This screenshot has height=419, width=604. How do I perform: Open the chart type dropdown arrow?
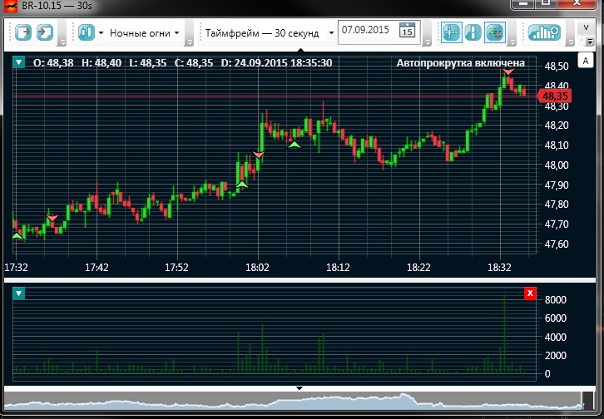tap(101, 32)
